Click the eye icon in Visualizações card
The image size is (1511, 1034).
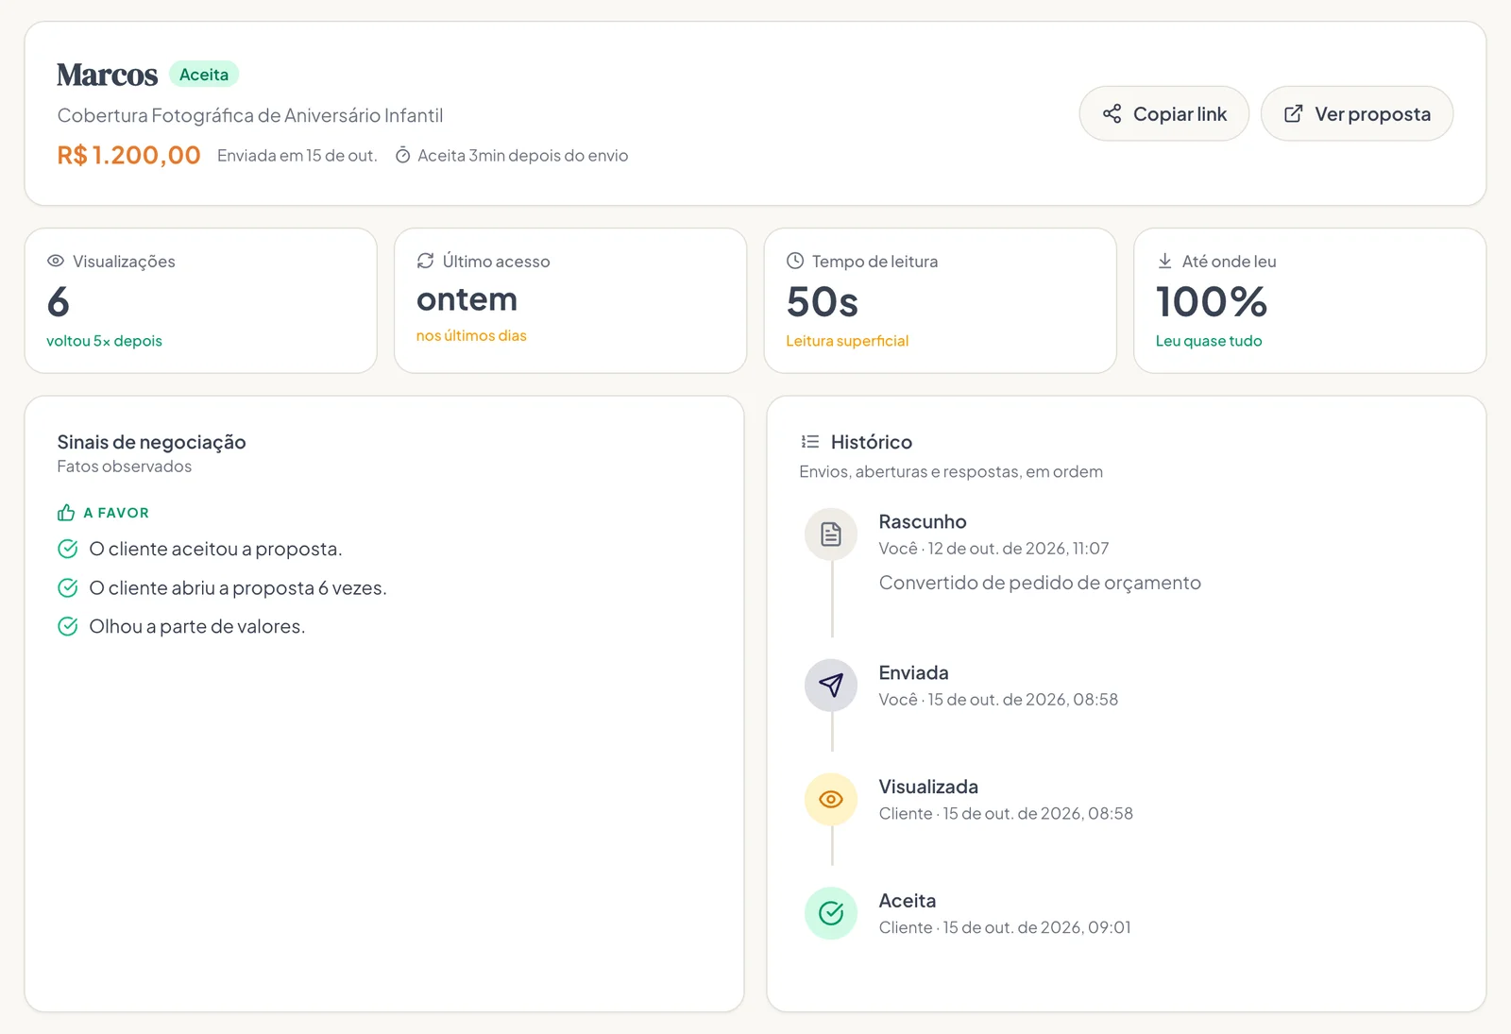point(56,262)
